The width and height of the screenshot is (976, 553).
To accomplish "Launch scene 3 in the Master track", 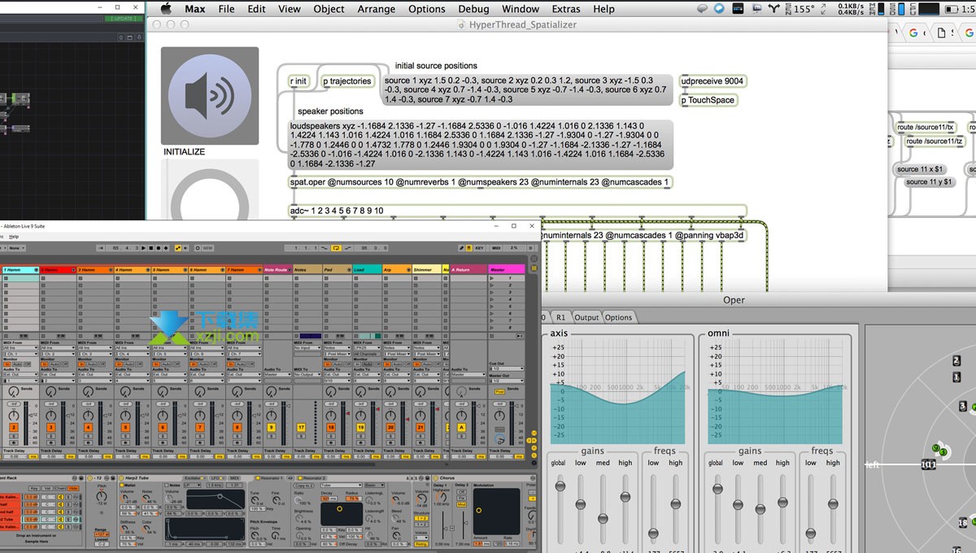I will [491, 291].
